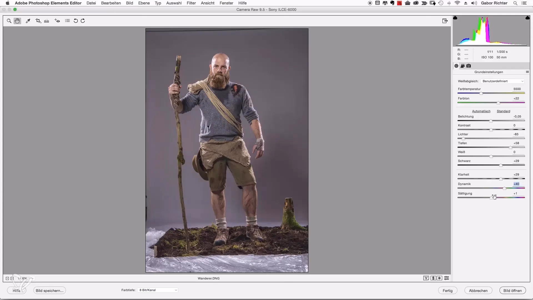Undo the last adjustment
Screen dimensions: 533x300
pyautogui.click(x=75, y=21)
